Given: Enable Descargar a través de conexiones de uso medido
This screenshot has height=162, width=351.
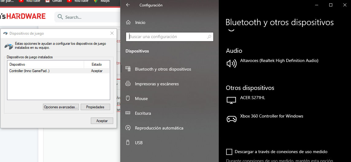Looking at the screenshot, I should point(229,152).
